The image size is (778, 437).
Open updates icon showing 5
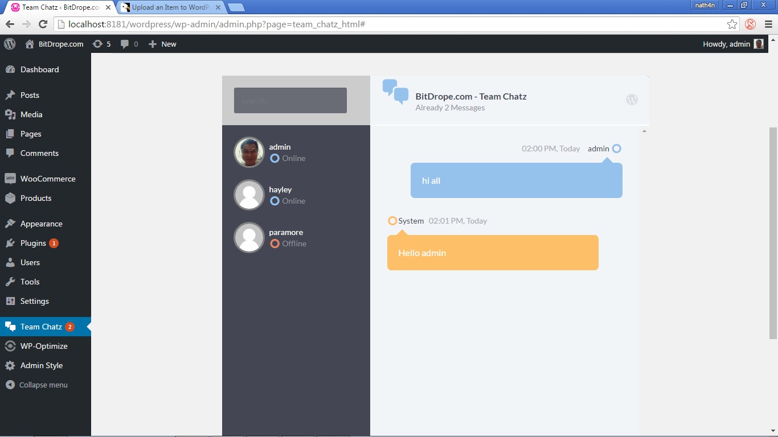(97, 44)
